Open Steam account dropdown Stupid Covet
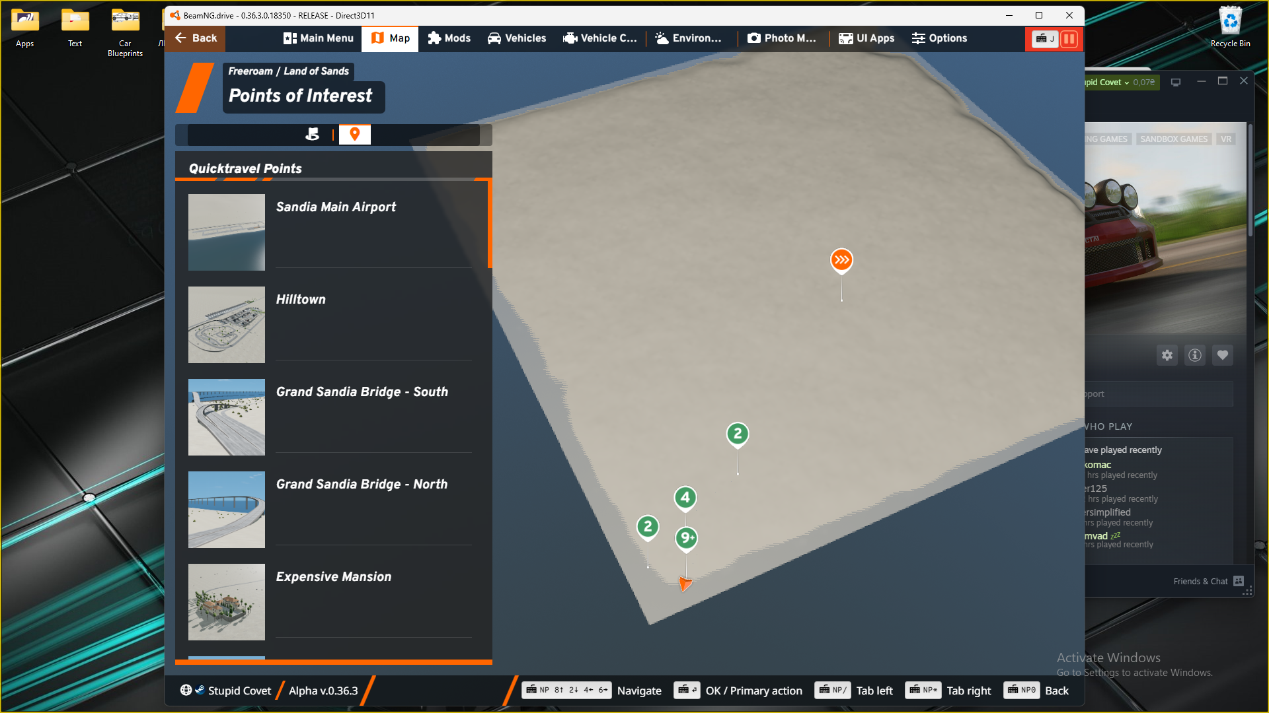 (1122, 83)
